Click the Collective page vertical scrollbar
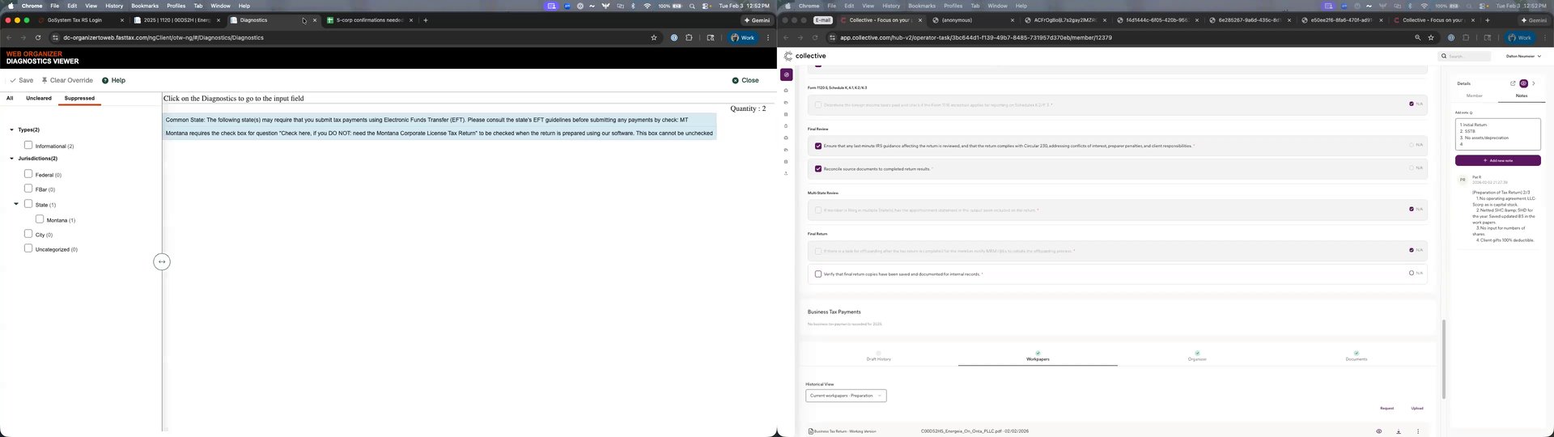The height and width of the screenshot is (437, 1554). tap(1443, 359)
